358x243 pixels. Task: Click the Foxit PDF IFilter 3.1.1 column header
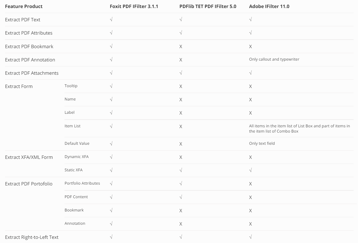click(134, 6)
